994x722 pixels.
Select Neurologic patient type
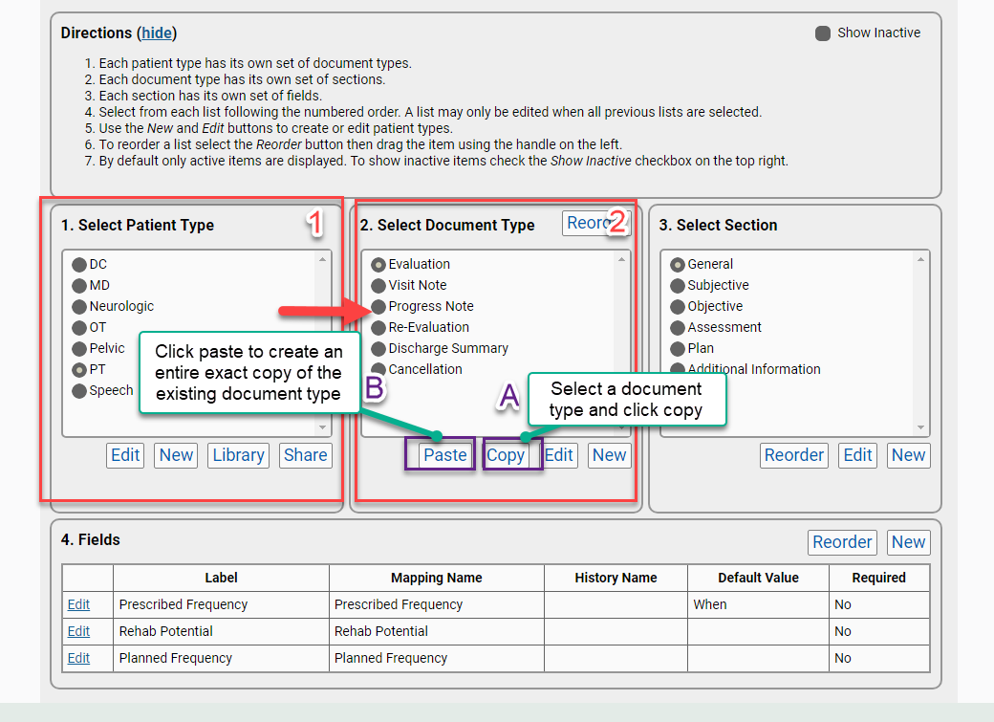click(79, 306)
